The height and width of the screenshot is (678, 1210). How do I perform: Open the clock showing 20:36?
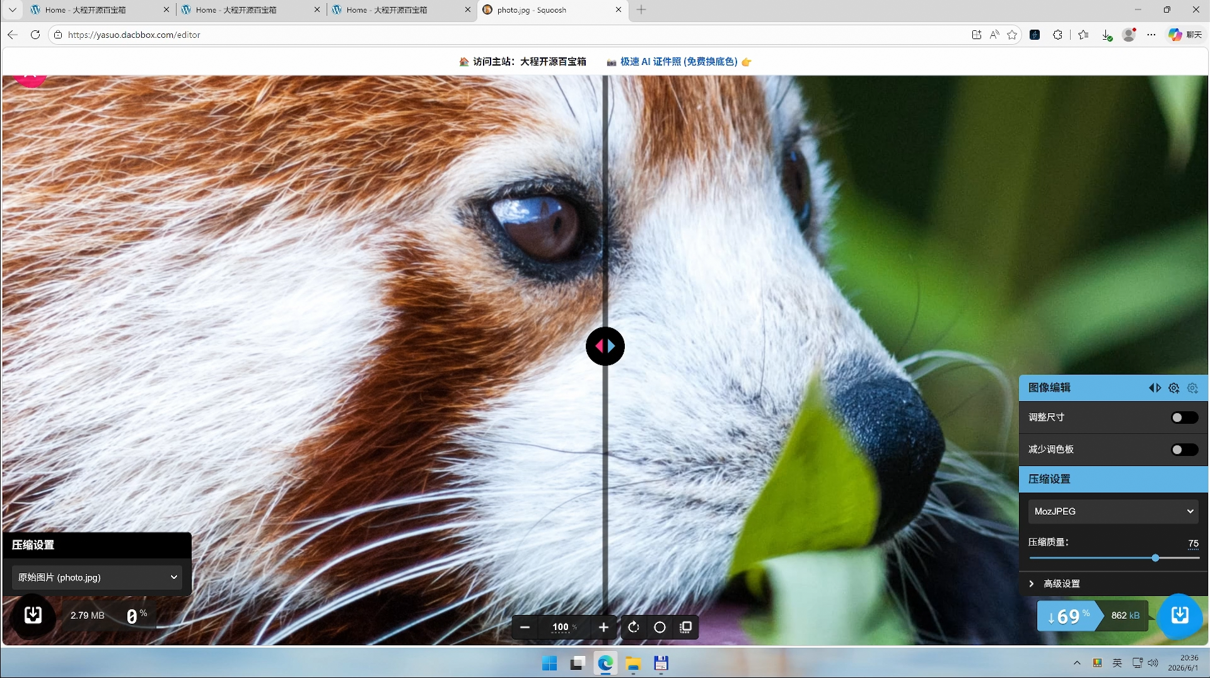coord(1184,663)
